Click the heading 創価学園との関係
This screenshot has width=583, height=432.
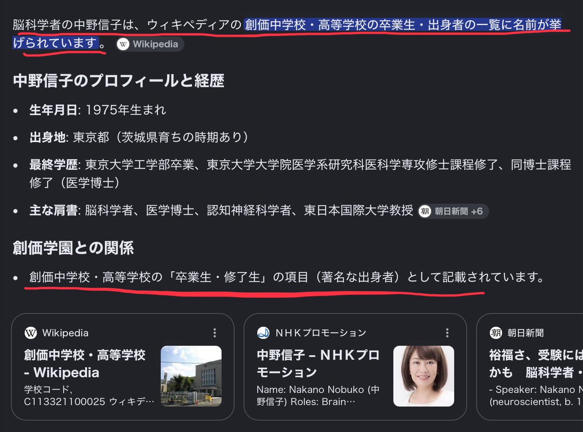click(73, 248)
